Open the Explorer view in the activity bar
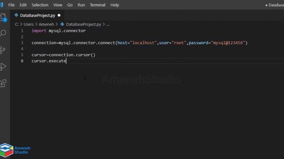Viewport: 284px width, 159px height. (x=3, y=18)
